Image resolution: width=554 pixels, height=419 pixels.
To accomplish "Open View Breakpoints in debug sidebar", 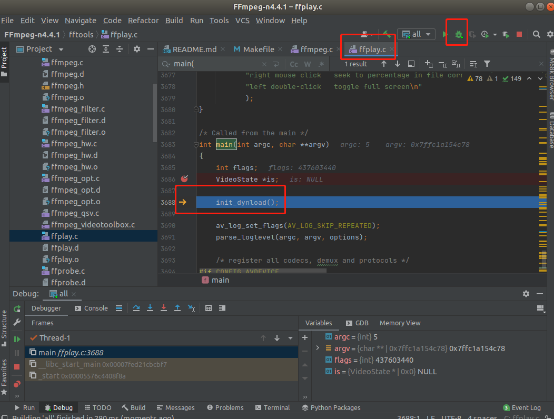I will 17,384.
